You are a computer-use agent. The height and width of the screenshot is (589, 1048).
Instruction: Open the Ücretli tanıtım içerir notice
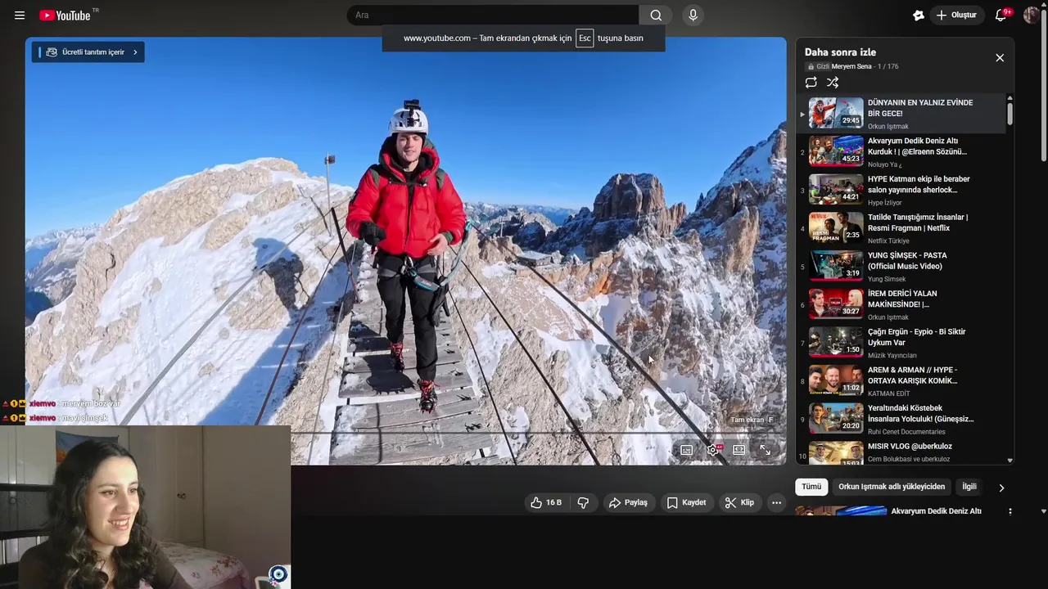88,52
